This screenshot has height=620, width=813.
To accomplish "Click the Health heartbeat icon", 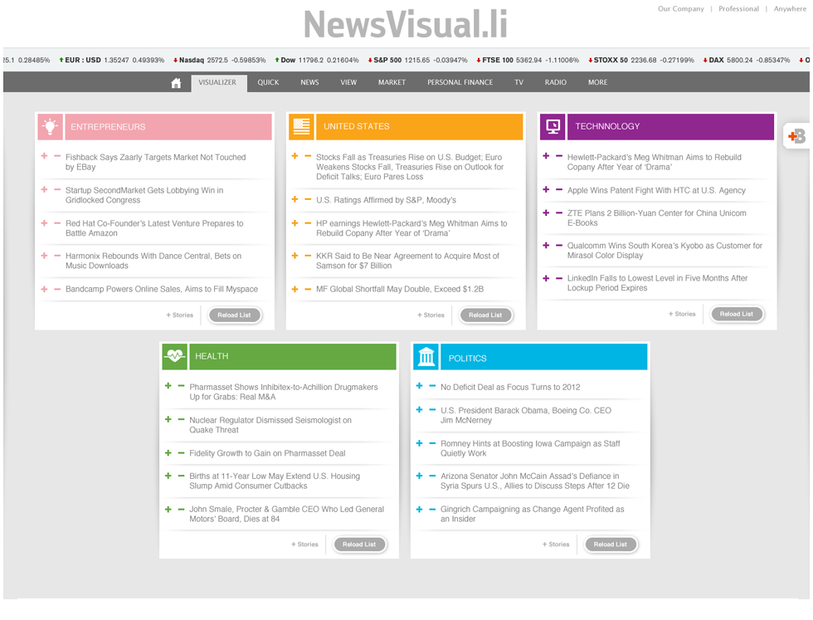I will click(x=174, y=356).
